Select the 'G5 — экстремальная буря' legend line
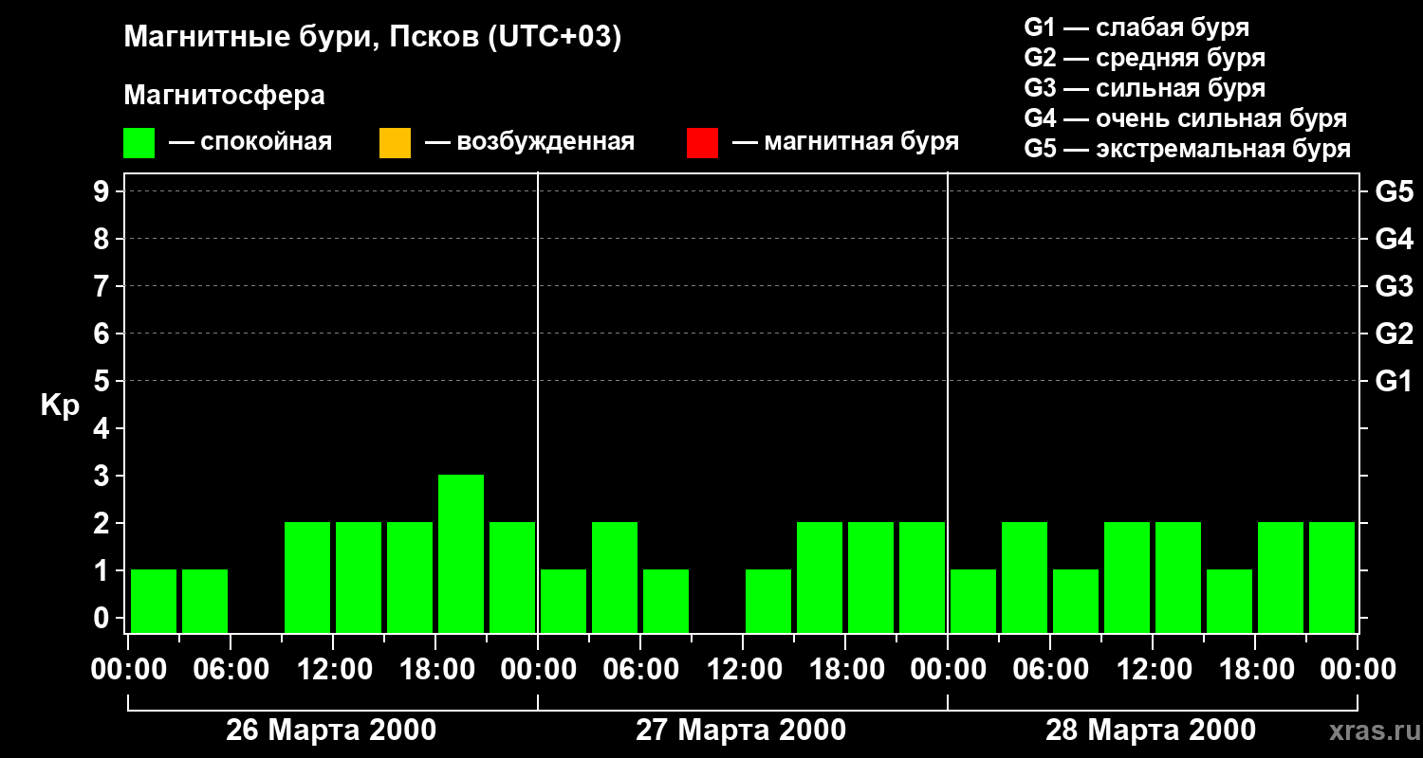1423x758 pixels. (x=1188, y=149)
